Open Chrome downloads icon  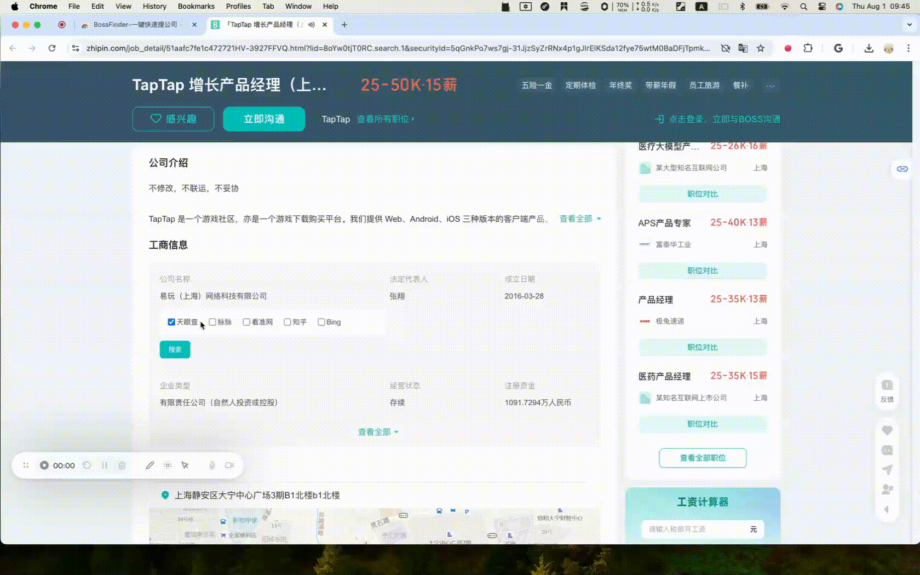pyautogui.click(x=869, y=48)
